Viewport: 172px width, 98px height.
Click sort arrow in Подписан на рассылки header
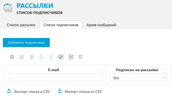click(x=167, y=70)
